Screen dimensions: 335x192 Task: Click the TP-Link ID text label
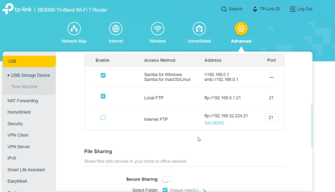270,9
